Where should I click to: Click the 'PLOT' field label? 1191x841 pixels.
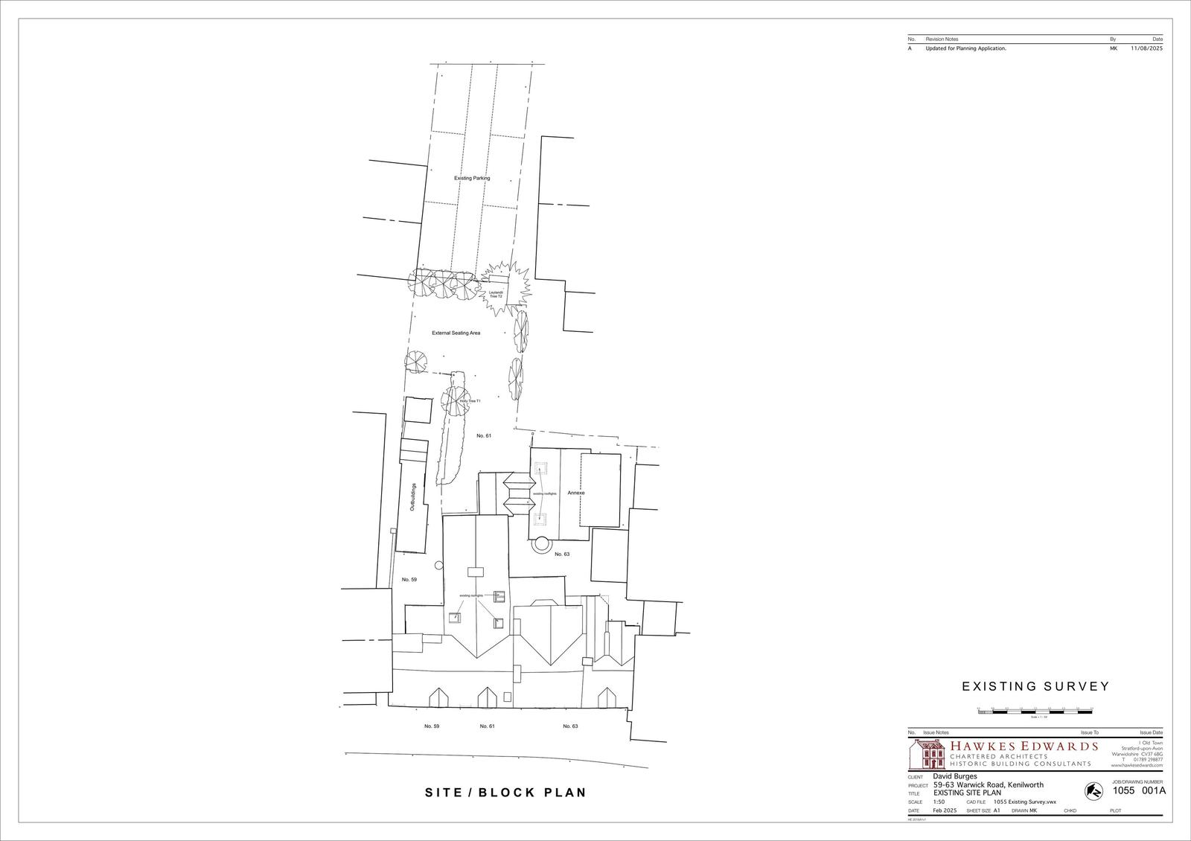point(1115,810)
